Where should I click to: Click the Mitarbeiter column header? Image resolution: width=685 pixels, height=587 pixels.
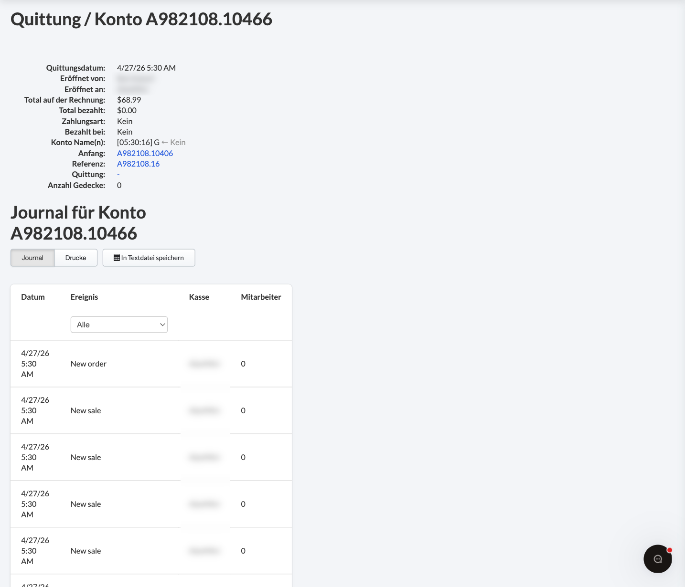[x=261, y=297]
